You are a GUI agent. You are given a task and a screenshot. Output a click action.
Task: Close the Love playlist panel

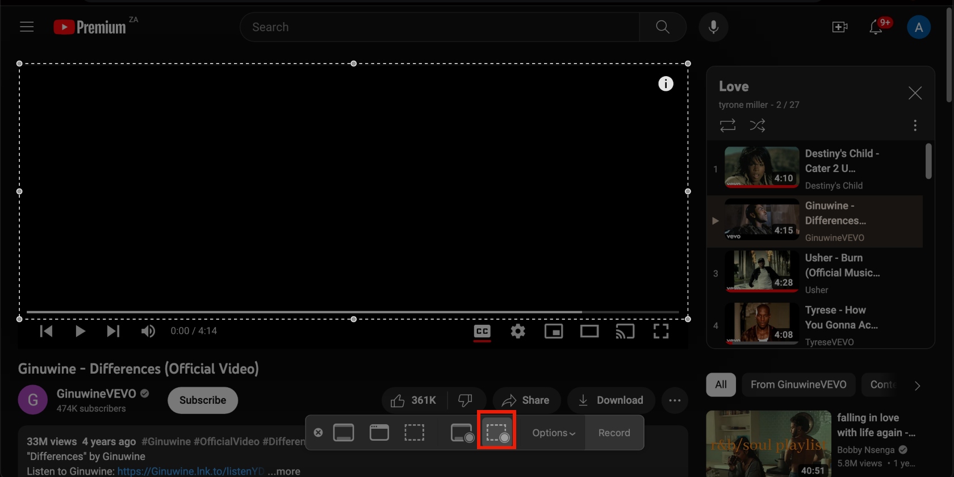click(915, 93)
